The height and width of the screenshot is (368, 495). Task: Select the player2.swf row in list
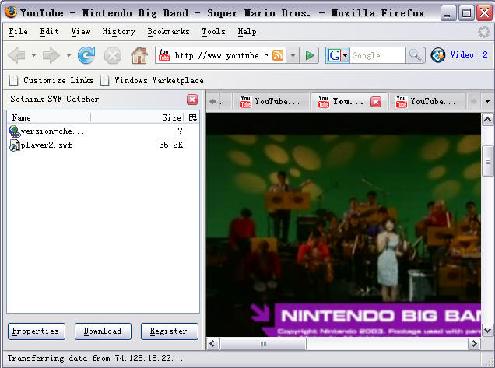(x=103, y=145)
